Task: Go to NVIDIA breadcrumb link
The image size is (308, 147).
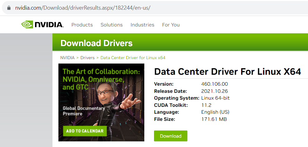Action: point(67,58)
